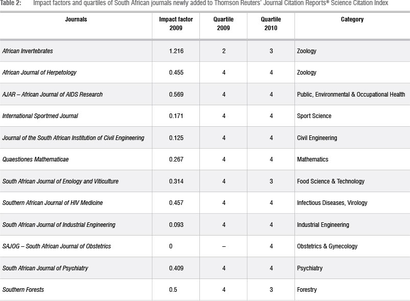
Task: Select the 'African Invertebrates' journal name
Action: (28, 51)
